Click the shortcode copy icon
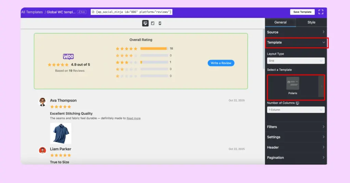350x183 pixels. coord(93,12)
